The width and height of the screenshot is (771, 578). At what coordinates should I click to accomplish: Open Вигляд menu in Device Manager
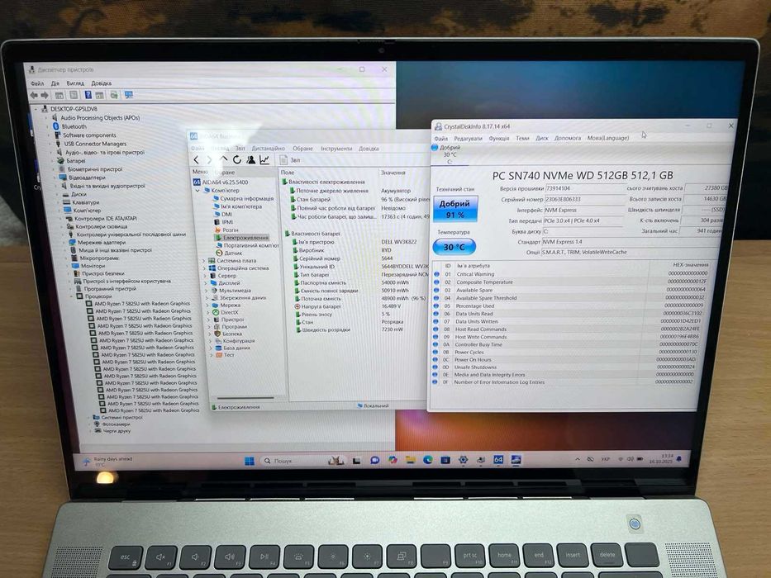click(75, 83)
